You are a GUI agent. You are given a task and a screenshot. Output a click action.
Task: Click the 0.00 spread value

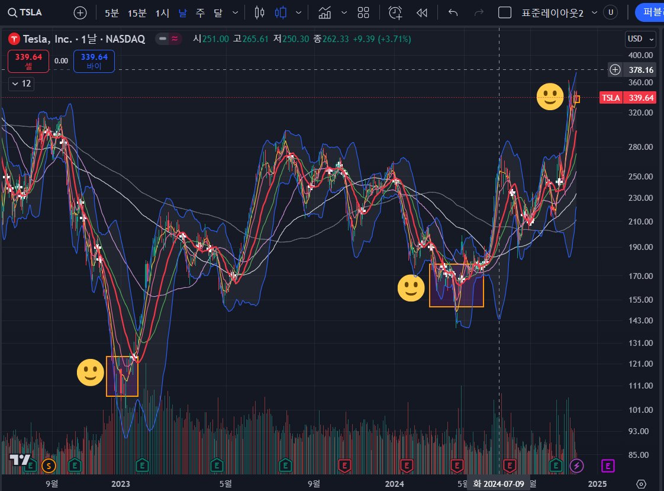coord(61,61)
